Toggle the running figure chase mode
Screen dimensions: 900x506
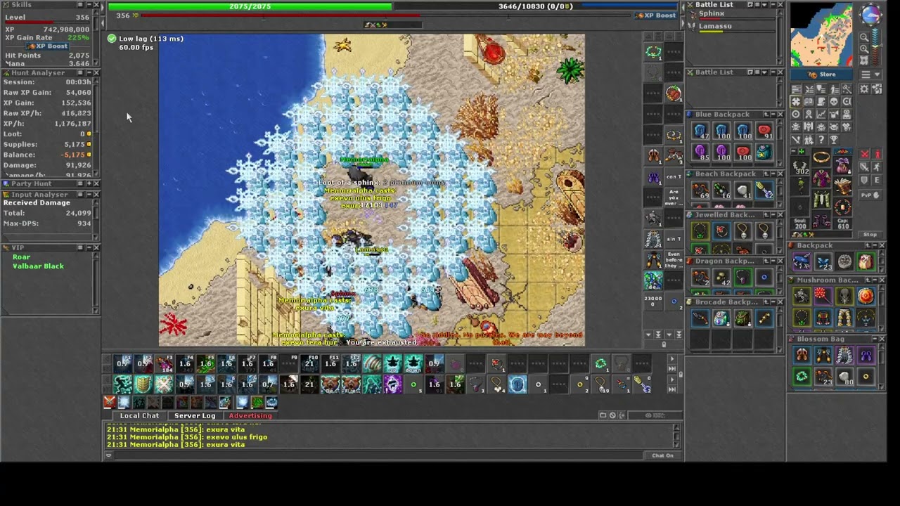pos(877,167)
